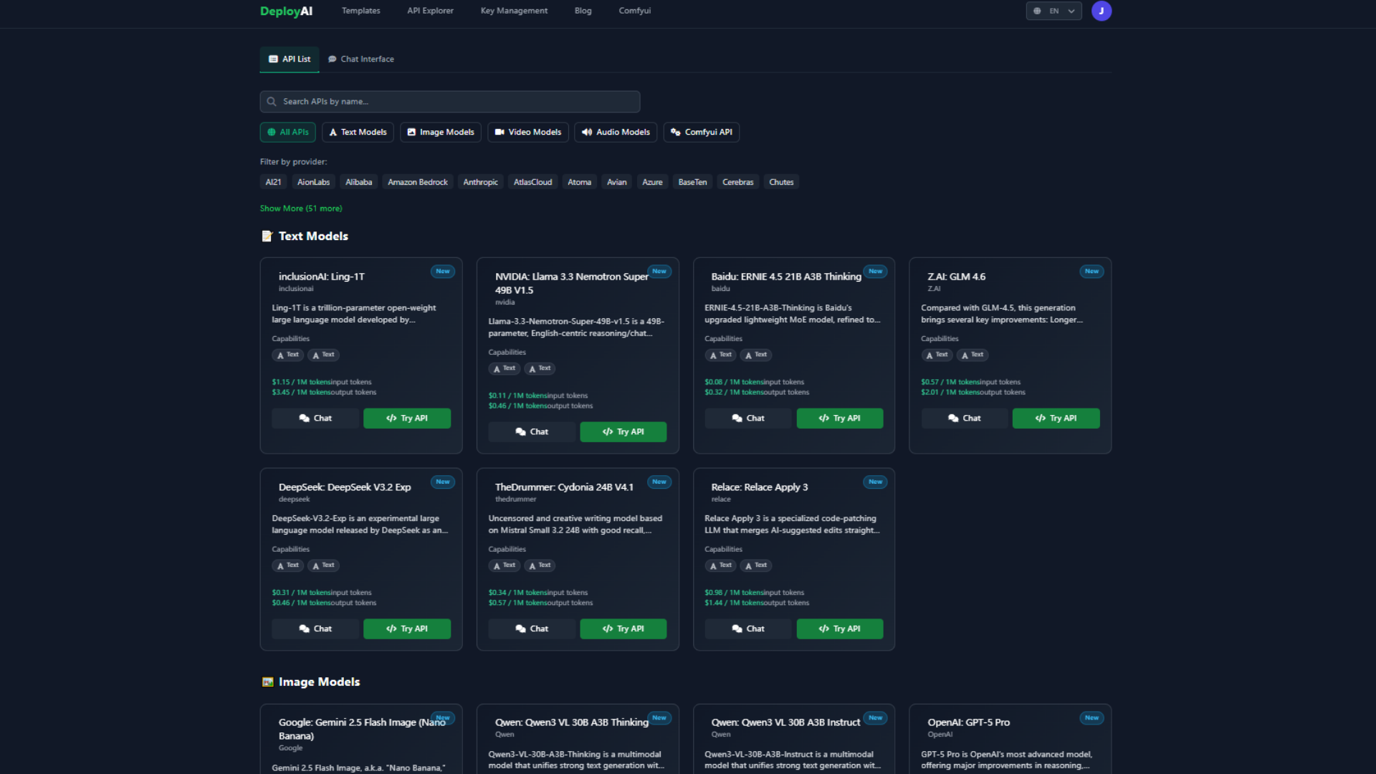Image resolution: width=1376 pixels, height=774 pixels.
Task: Expand Show More providers list
Action: [301, 209]
